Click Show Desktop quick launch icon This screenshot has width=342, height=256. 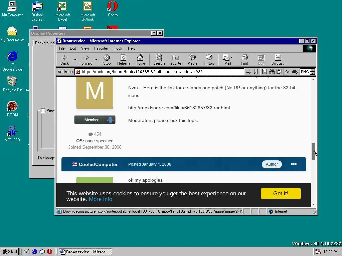click(x=27, y=252)
